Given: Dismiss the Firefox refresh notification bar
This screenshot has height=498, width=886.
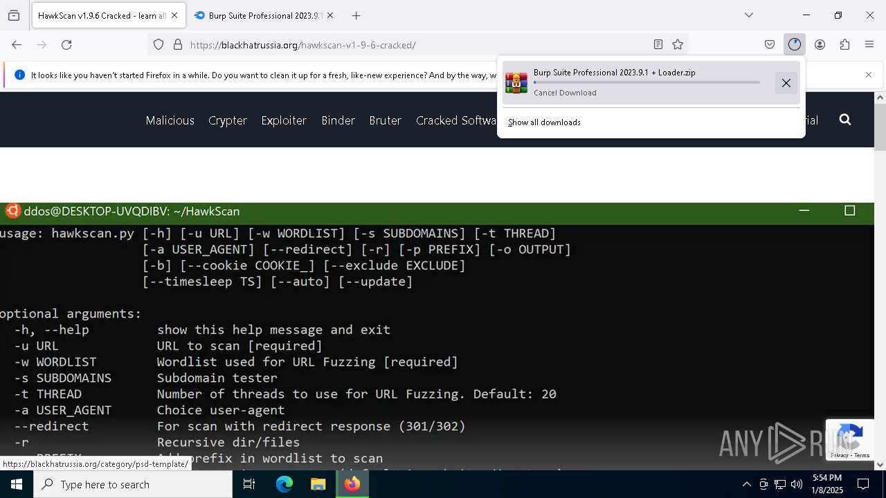Looking at the screenshot, I should [869, 75].
